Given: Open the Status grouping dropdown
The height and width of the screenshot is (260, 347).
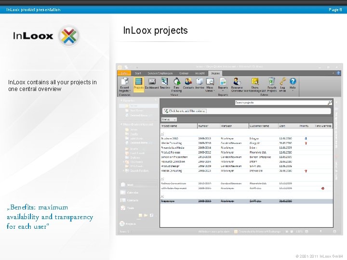Looking at the screenshot, I should tap(169, 119).
